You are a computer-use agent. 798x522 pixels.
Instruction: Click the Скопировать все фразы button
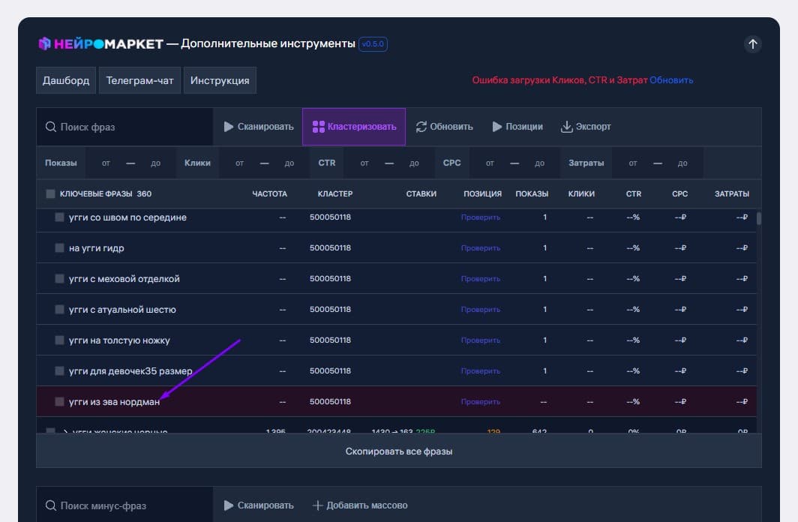[x=398, y=451]
